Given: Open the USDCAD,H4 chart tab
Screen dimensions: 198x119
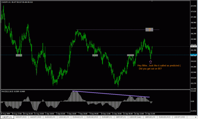Looking at the screenshot, I should (64, 117).
